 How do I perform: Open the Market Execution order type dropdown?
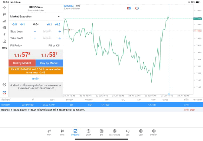point(36,16)
